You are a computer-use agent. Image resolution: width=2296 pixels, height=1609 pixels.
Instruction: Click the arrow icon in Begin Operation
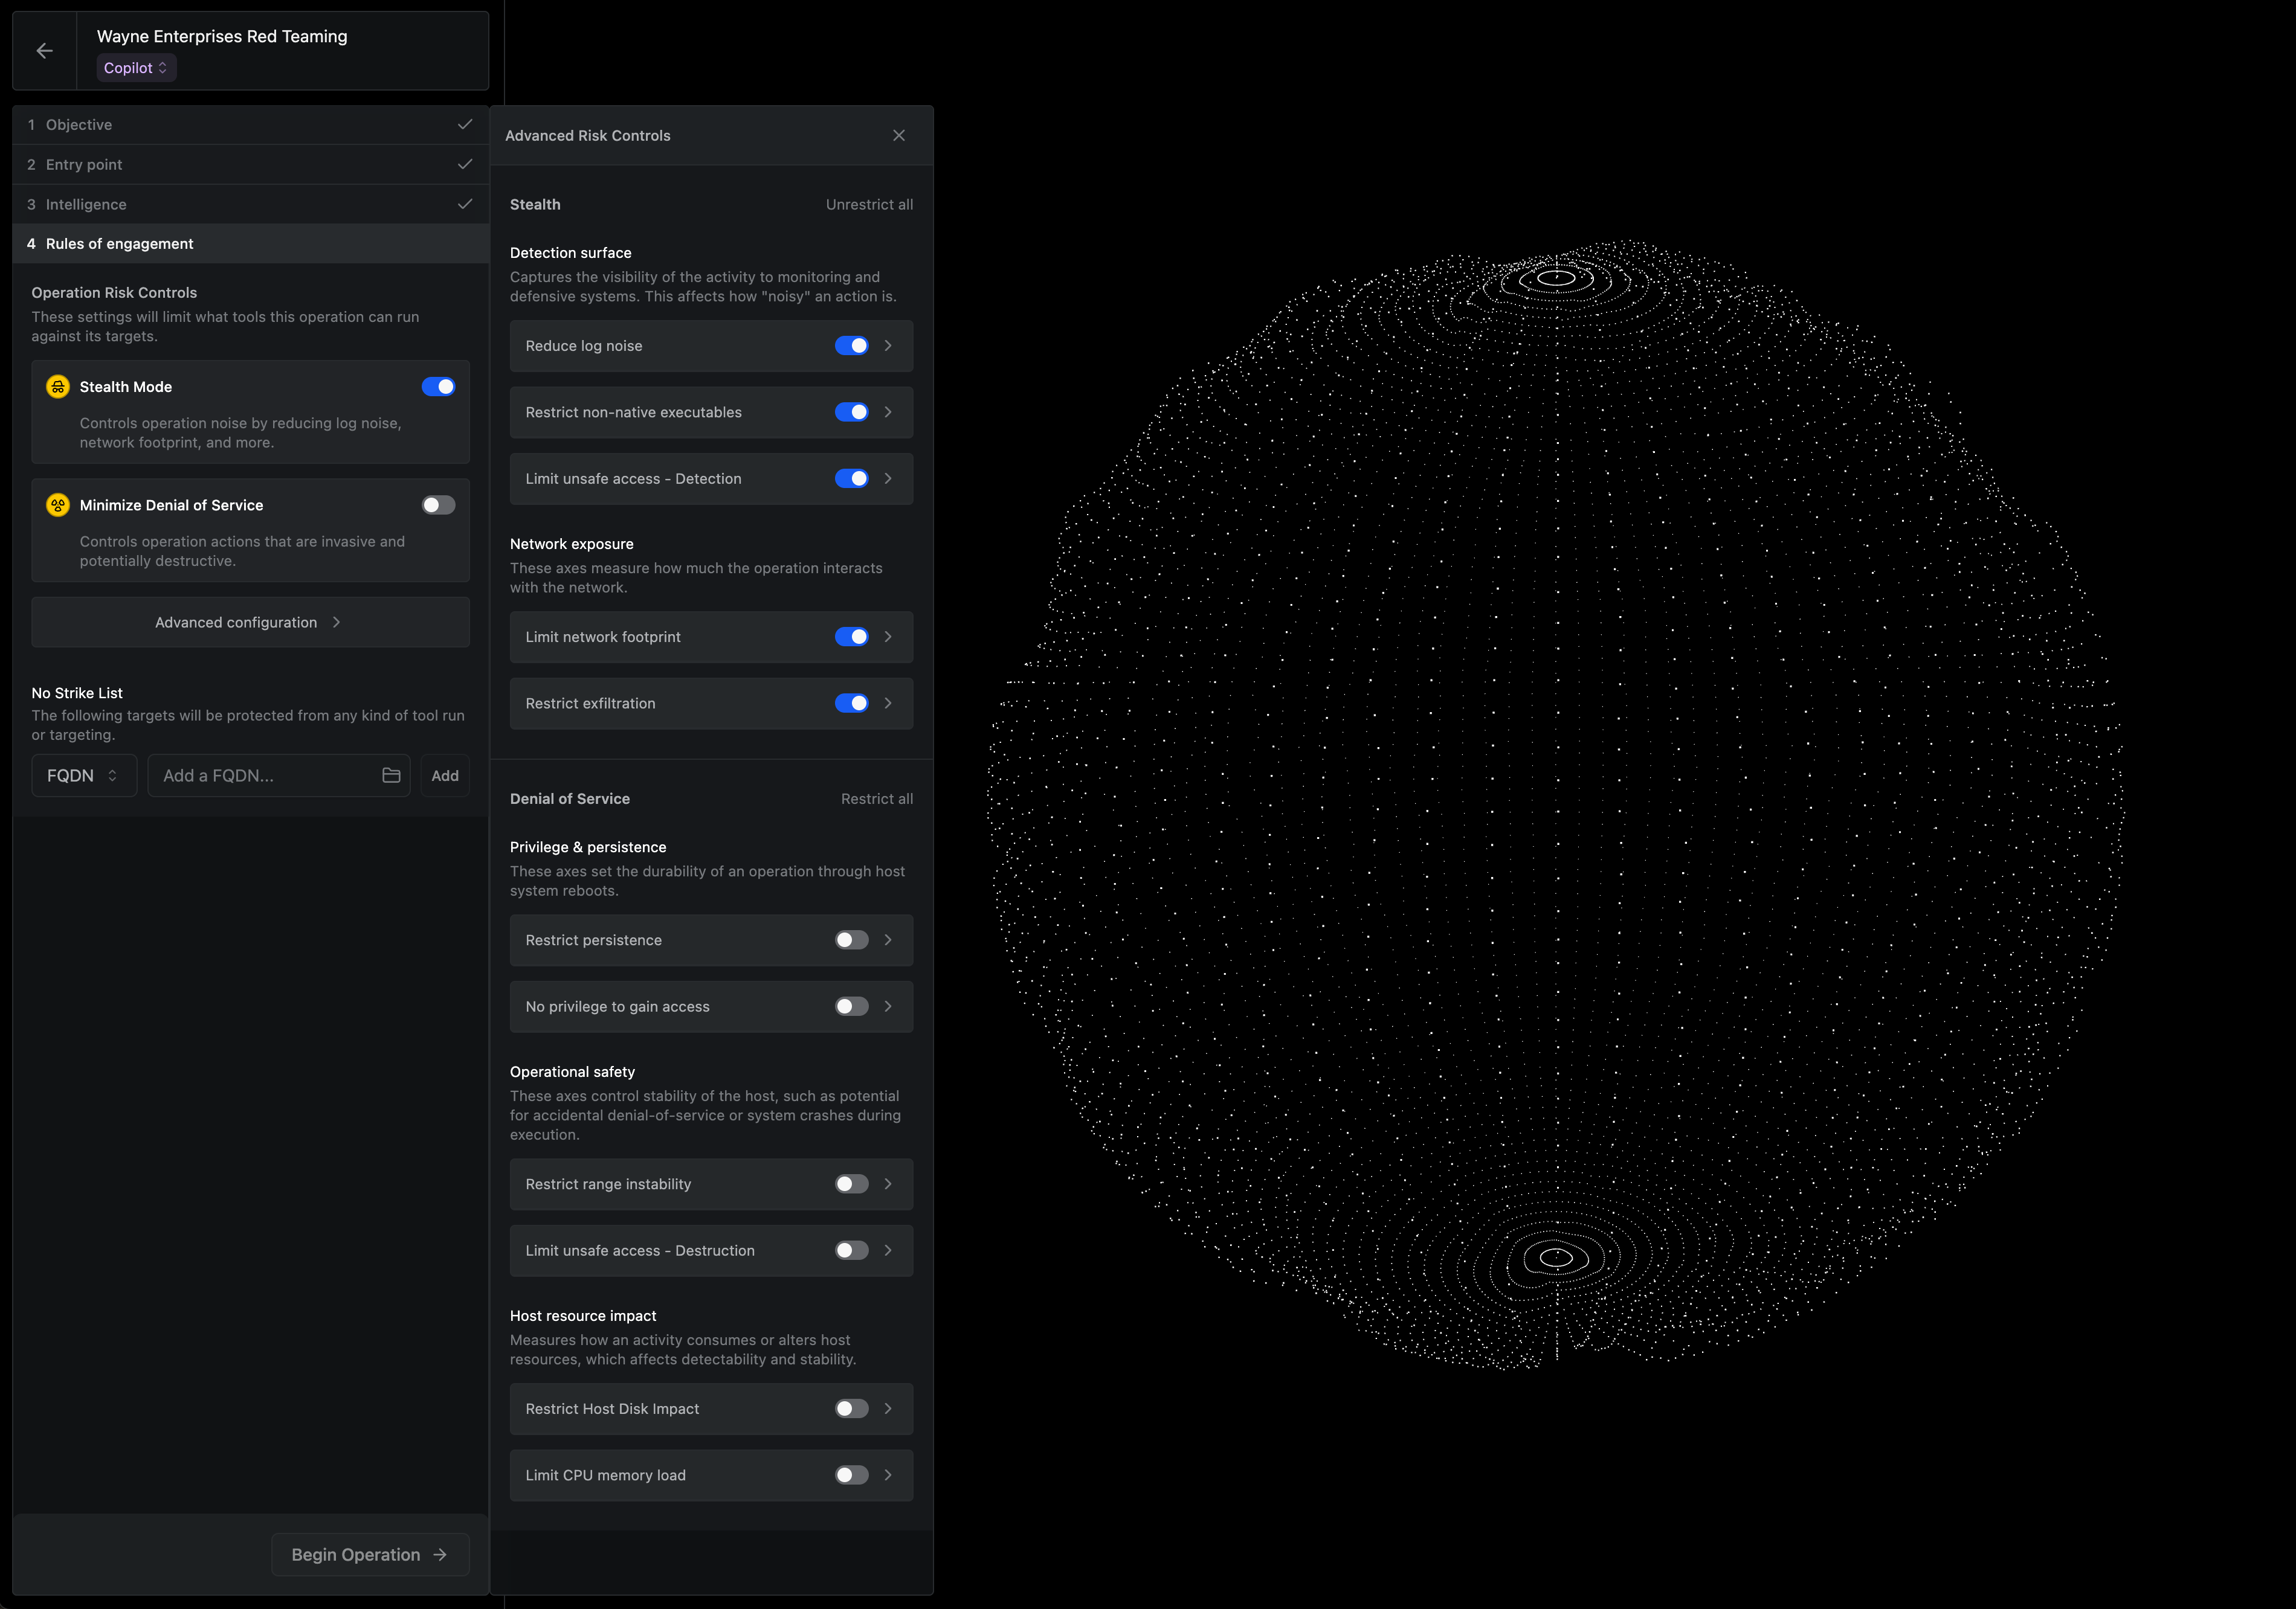pos(440,1555)
